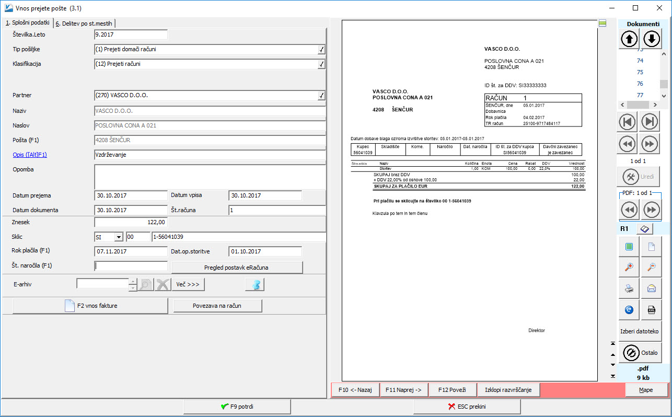Increase the E-arhiv spinner value
This screenshot has height=417, width=672.
[133, 281]
